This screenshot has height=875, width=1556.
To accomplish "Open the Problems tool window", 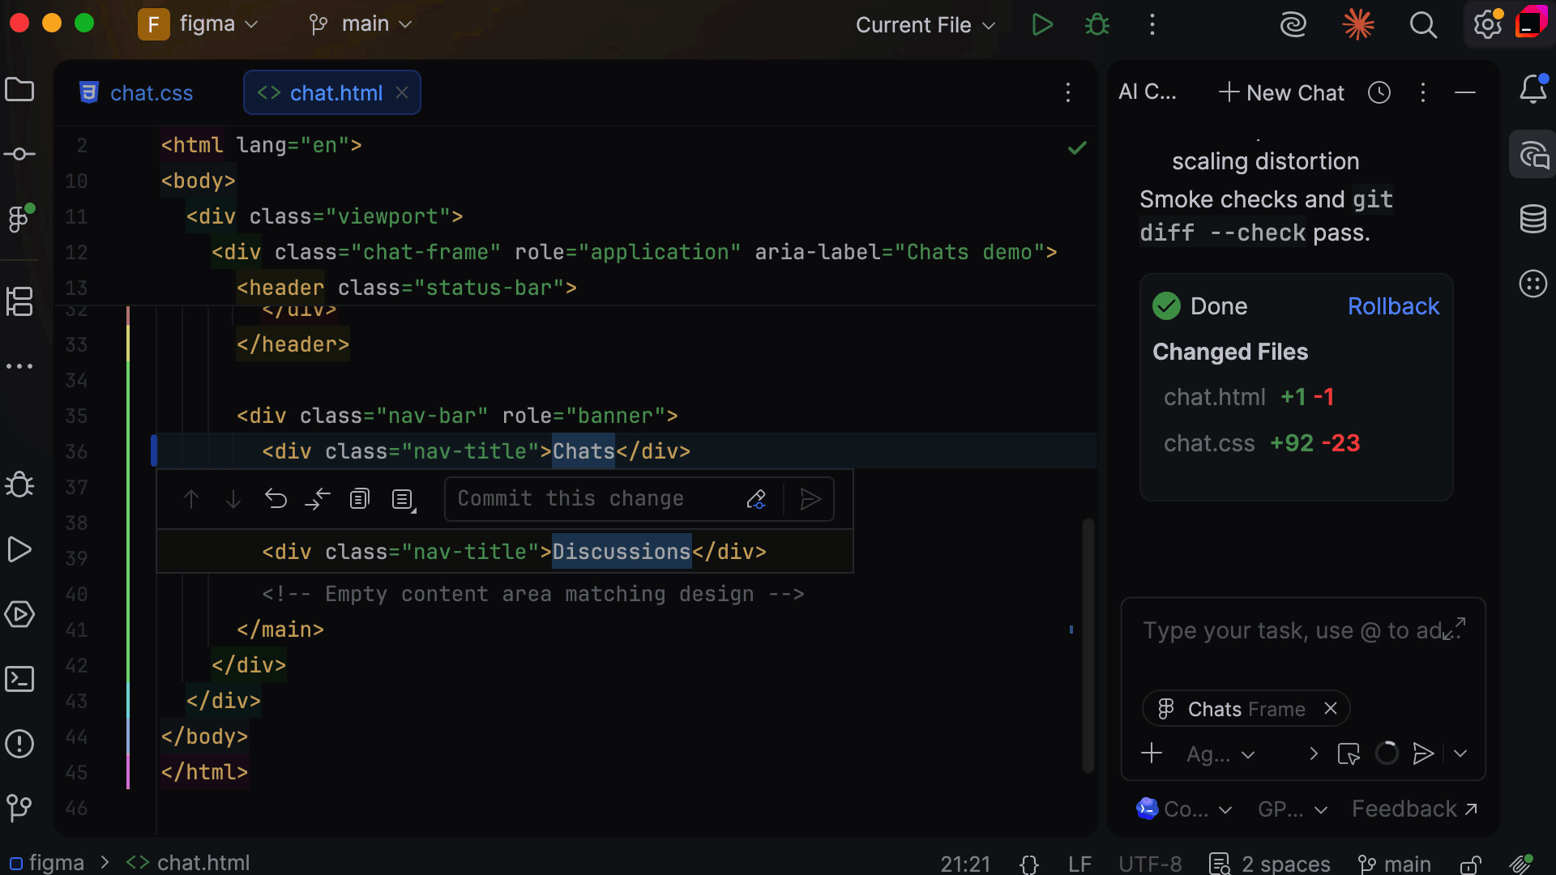I will 19,744.
